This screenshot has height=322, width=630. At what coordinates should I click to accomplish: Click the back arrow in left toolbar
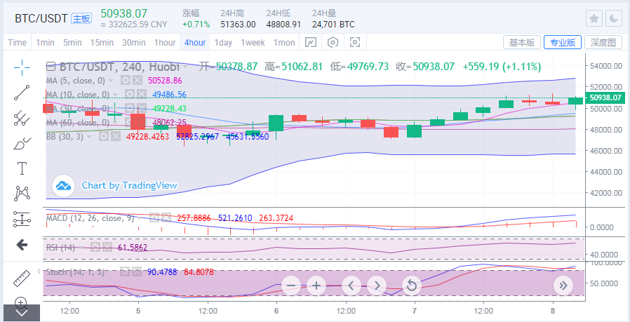coord(22,244)
